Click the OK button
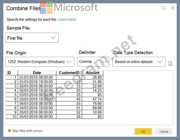The image size is (180, 140). pyautogui.click(x=143, y=131)
